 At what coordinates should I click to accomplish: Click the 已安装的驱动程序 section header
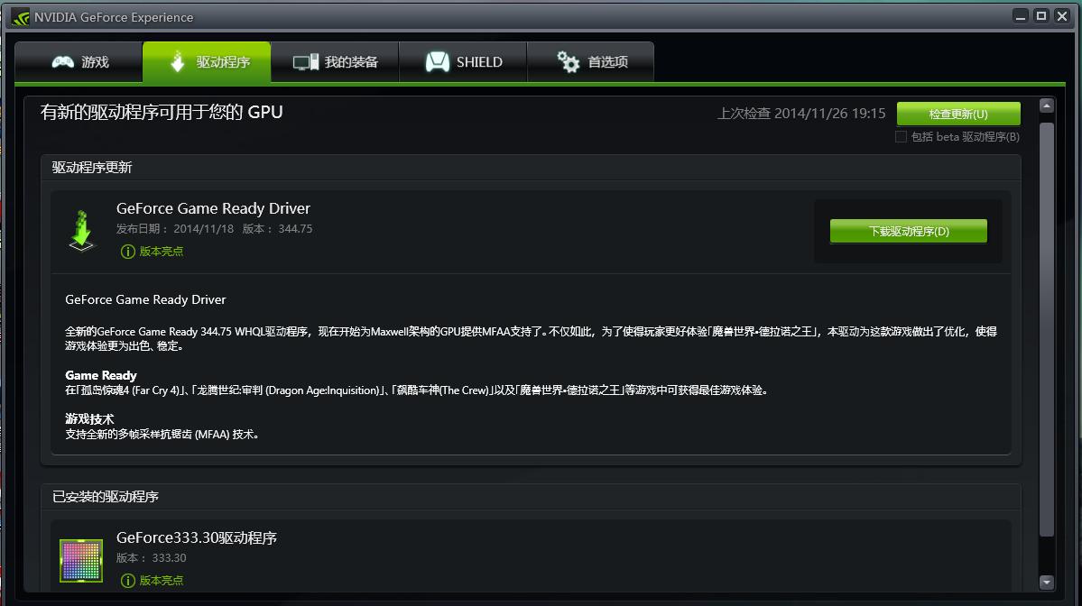(x=106, y=497)
